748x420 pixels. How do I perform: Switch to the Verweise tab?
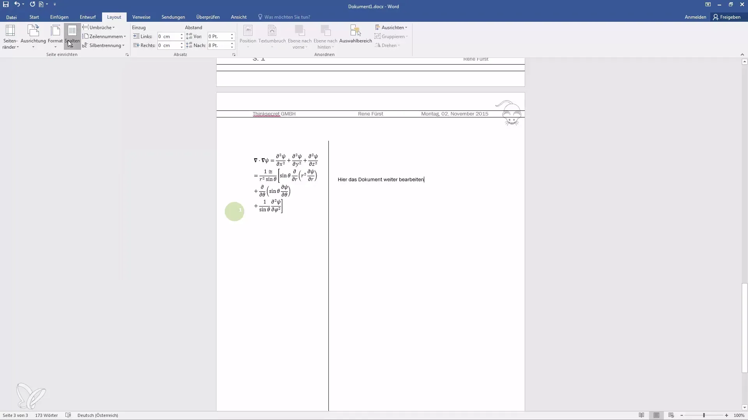pos(141,17)
